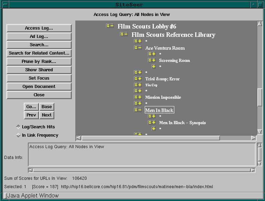
Task: Click the Data Info horizontal scrollbar thumb
Action: 142,170
